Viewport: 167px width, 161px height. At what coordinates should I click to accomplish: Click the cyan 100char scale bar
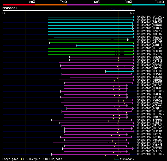pyautogui.click(x=117, y=159)
